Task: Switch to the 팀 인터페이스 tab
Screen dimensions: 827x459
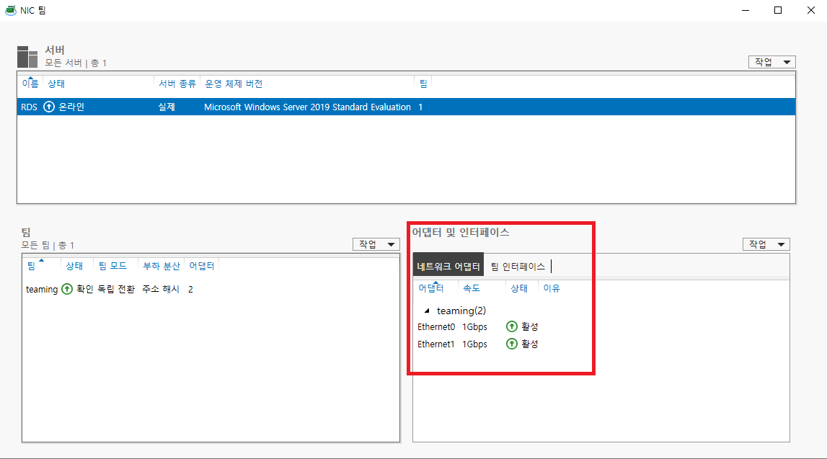Action: coord(518,267)
